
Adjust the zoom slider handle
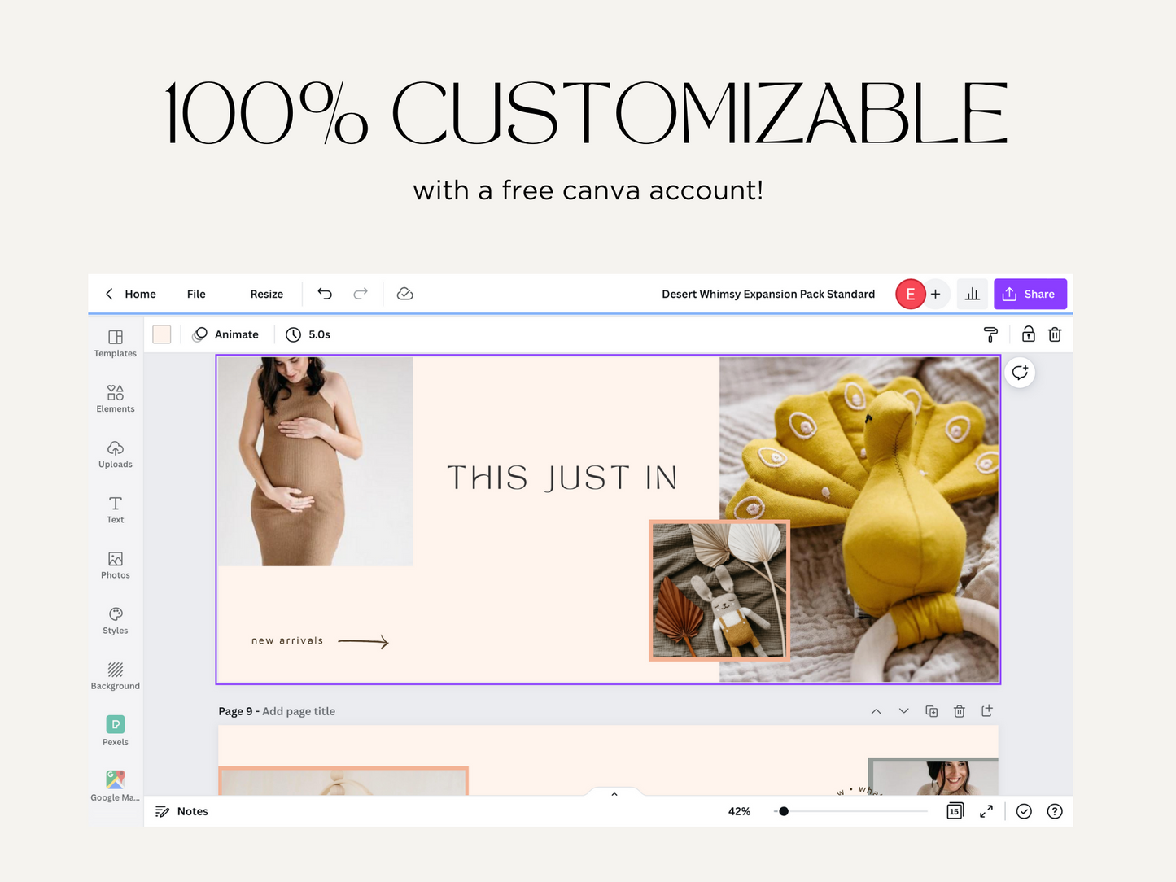(x=784, y=811)
